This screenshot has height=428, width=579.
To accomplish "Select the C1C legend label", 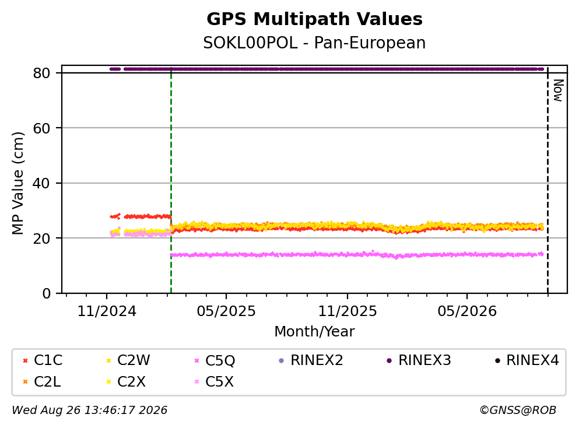I will pyautogui.click(x=48, y=360).
